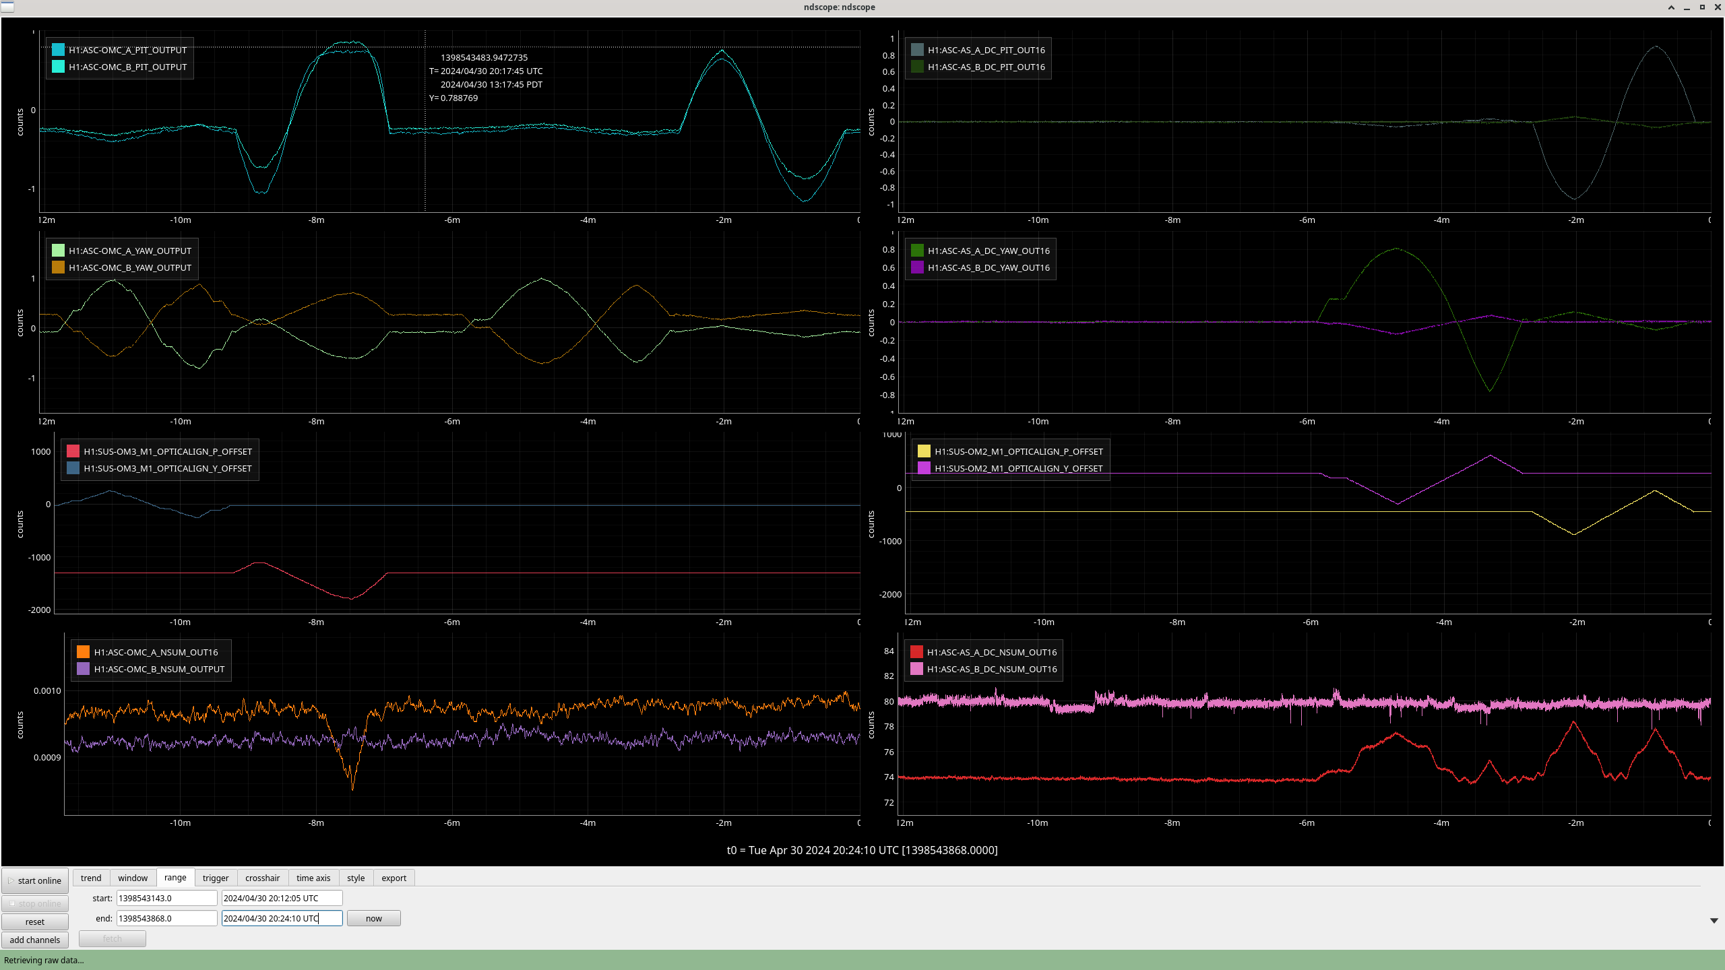The image size is (1725, 970).
Task: Click the add channels button
Action: point(35,940)
